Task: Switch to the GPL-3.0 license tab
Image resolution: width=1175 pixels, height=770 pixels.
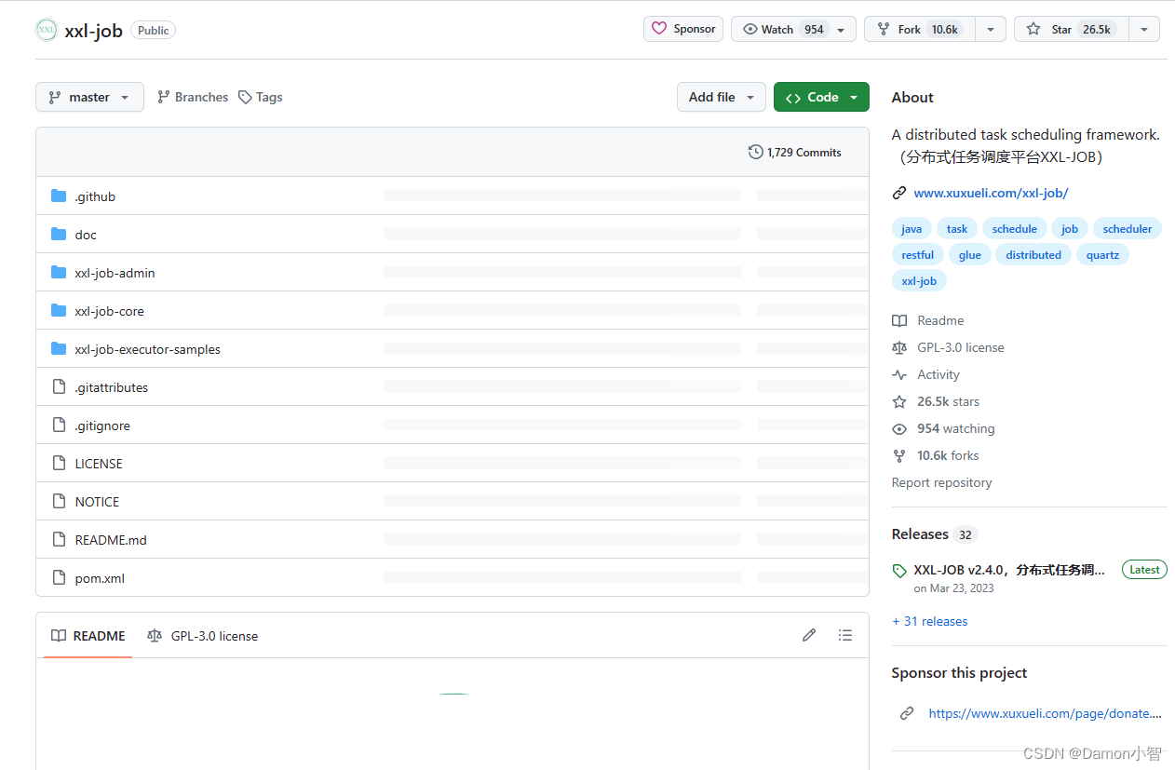Action: coord(202,636)
